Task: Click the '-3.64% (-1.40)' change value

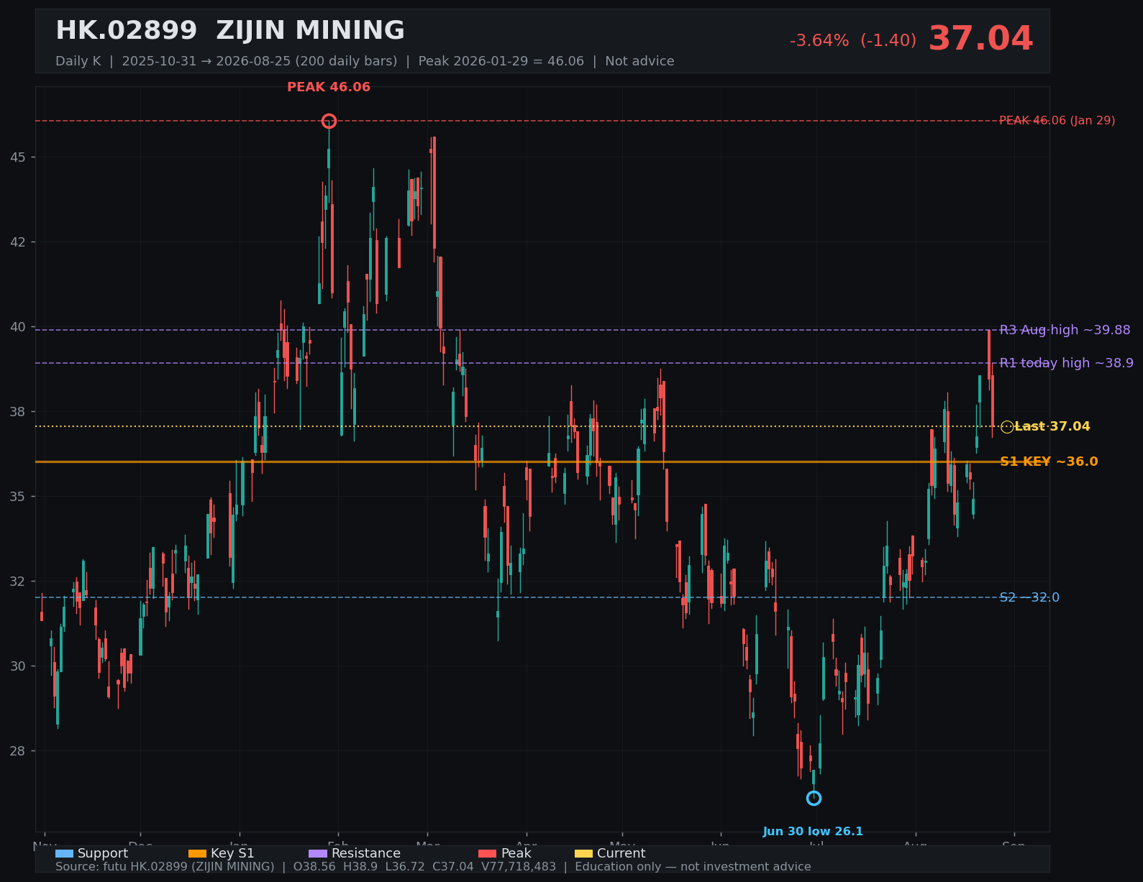Action: (x=853, y=40)
